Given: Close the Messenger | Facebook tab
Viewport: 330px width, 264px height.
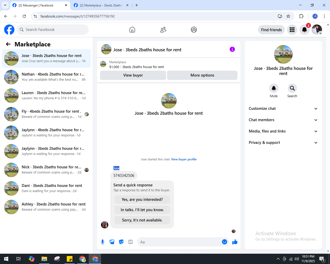Looking at the screenshot, I should pyautogui.click(x=66, y=5).
